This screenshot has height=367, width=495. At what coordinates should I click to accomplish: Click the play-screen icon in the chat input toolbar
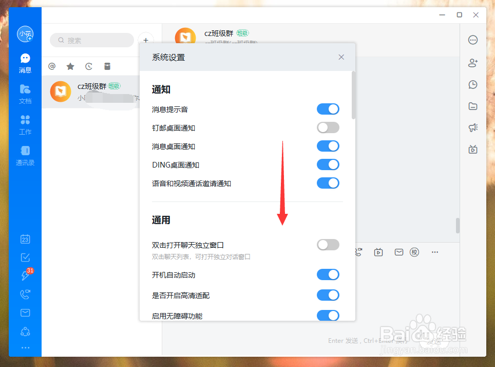pos(378,252)
